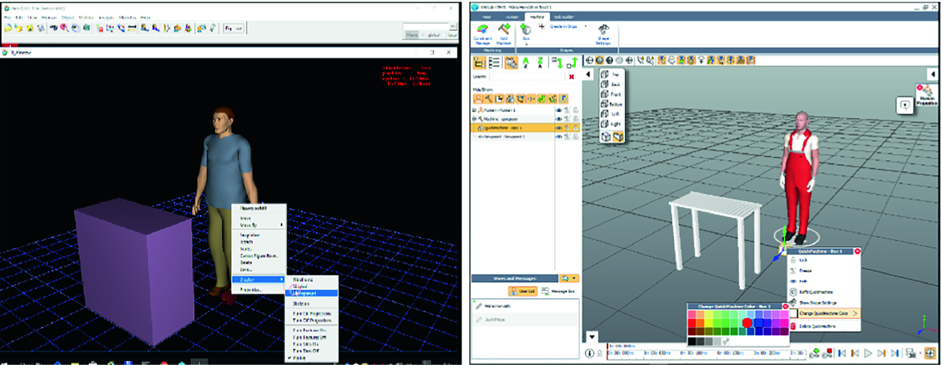The height and width of the screenshot is (365, 942).
Task: Switch to the Machine ribbon tab
Action: click(x=536, y=16)
